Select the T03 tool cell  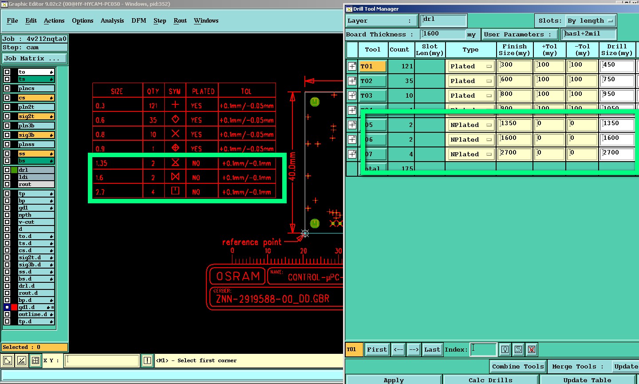[373, 95]
